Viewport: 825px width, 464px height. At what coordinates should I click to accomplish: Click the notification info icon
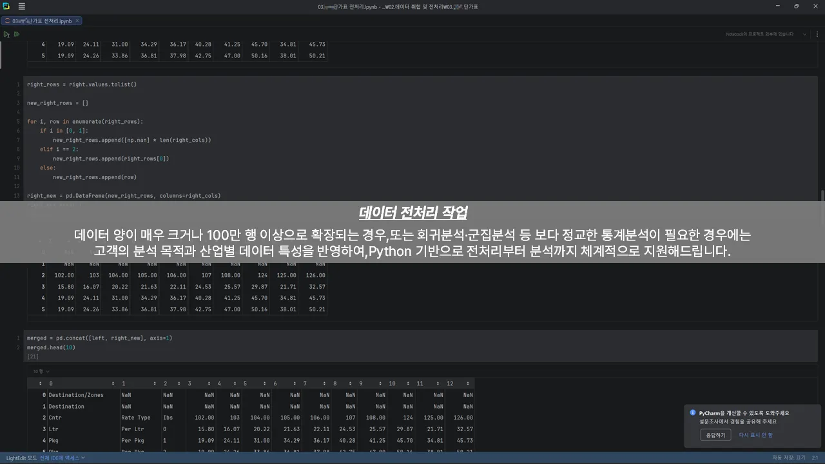[x=693, y=413]
